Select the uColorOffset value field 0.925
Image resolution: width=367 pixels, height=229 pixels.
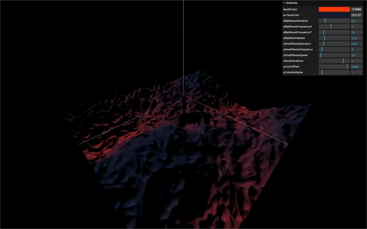click(356, 67)
